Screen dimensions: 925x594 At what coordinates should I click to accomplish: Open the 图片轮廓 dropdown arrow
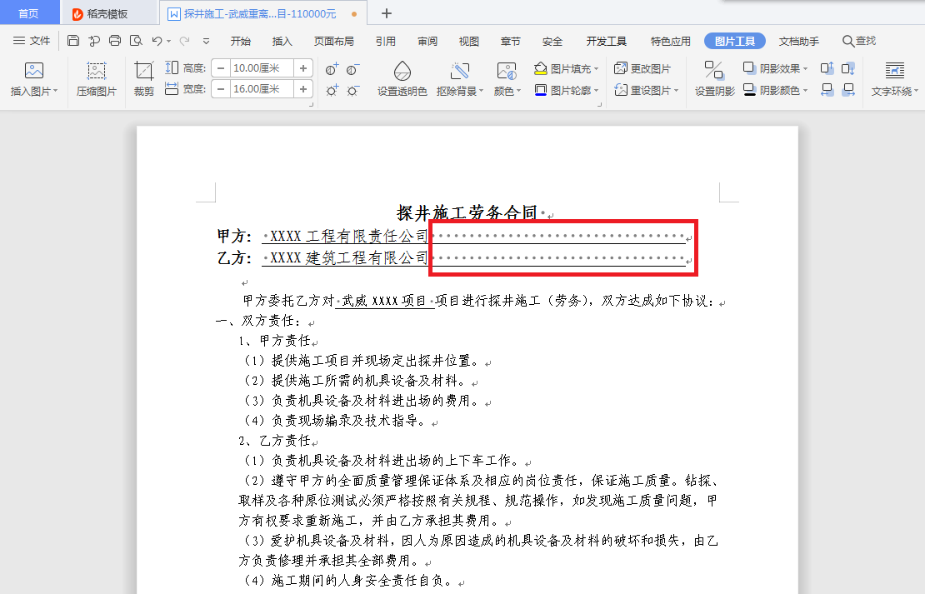(597, 90)
